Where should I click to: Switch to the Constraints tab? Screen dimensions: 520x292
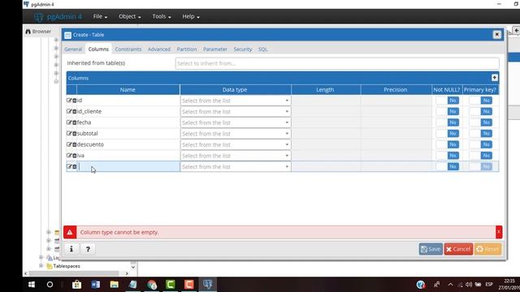(128, 49)
